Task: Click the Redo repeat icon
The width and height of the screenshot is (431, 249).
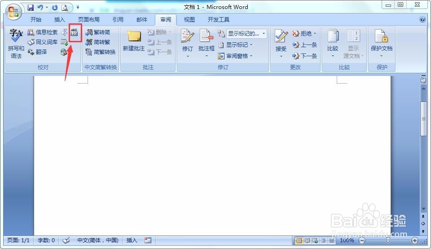Action: click(55, 8)
